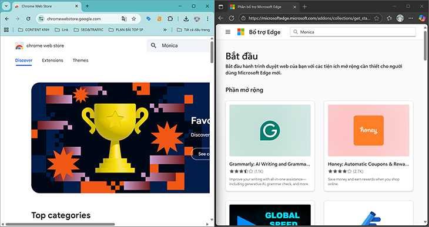Open Chrome downloads

click(186, 19)
